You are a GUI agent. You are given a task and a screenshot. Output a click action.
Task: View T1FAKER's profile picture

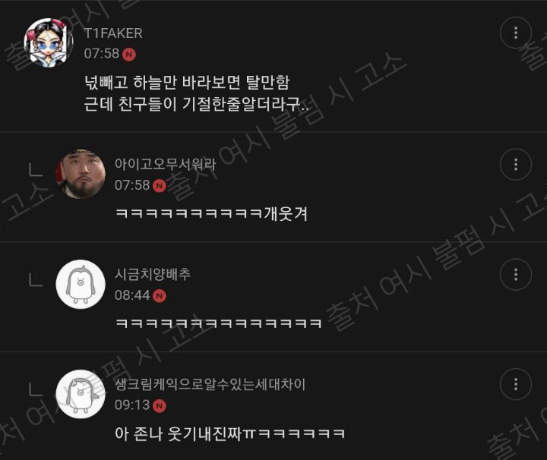pyautogui.click(x=49, y=43)
